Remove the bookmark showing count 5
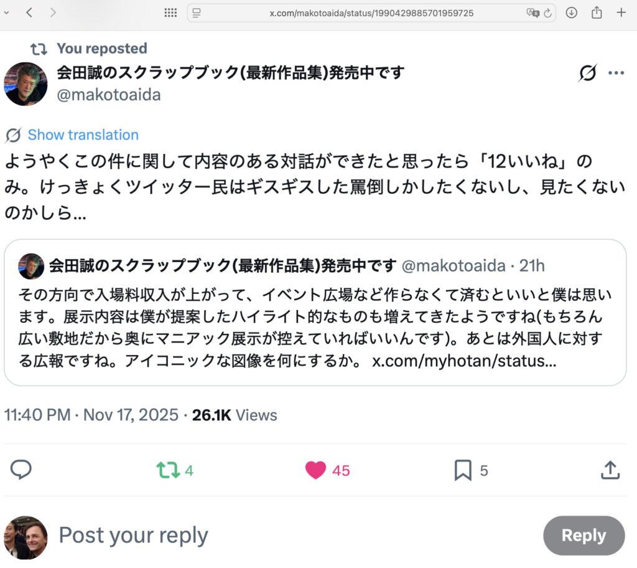Viewport: 637px width, 568px height. click(x=463, y=470)
